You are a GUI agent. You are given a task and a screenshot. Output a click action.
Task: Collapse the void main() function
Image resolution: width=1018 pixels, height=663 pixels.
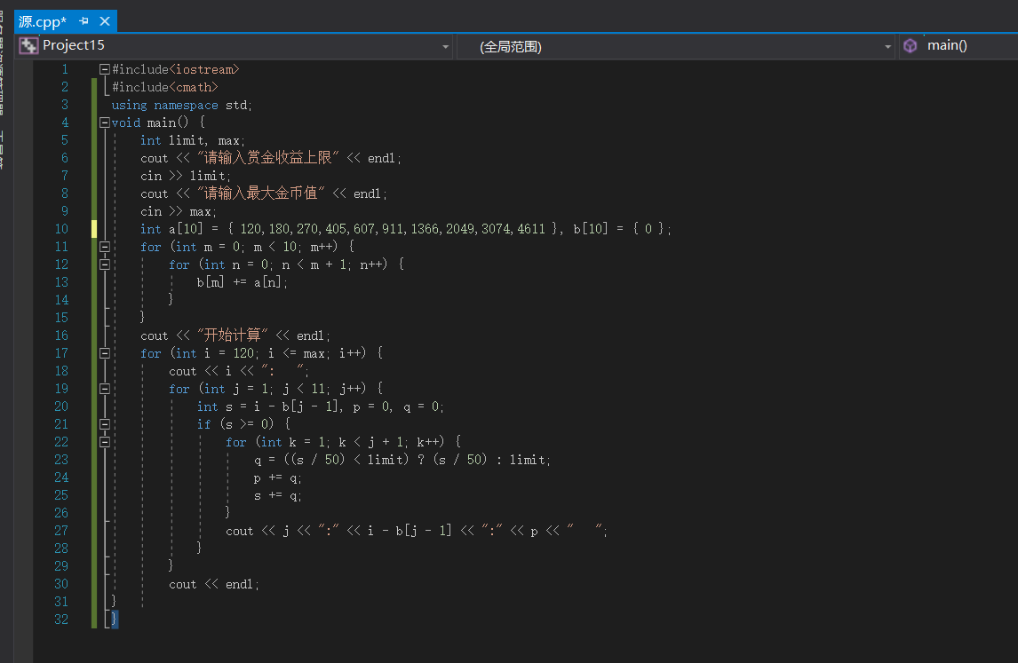pos(104,122)
